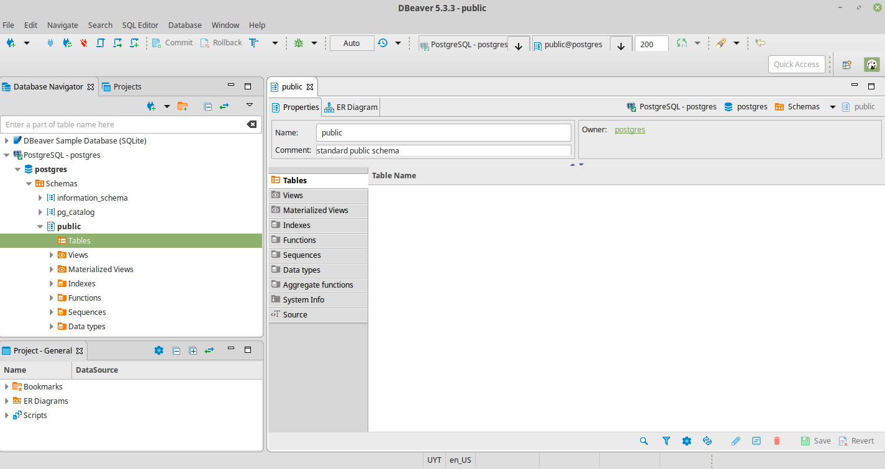Expand the Bookmarks folder in the project panel

point(6,387)
